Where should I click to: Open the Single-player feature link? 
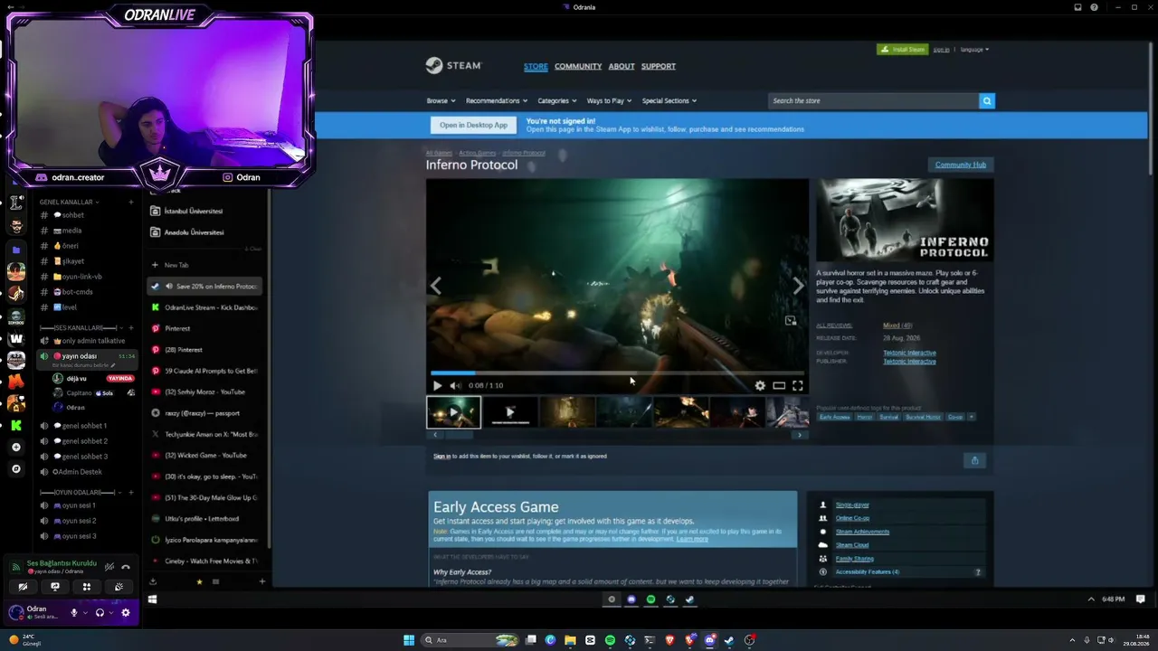(x=852, y=505)
